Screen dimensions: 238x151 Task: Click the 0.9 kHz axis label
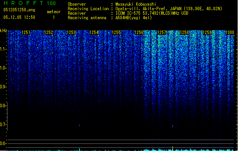pos(3,87)
